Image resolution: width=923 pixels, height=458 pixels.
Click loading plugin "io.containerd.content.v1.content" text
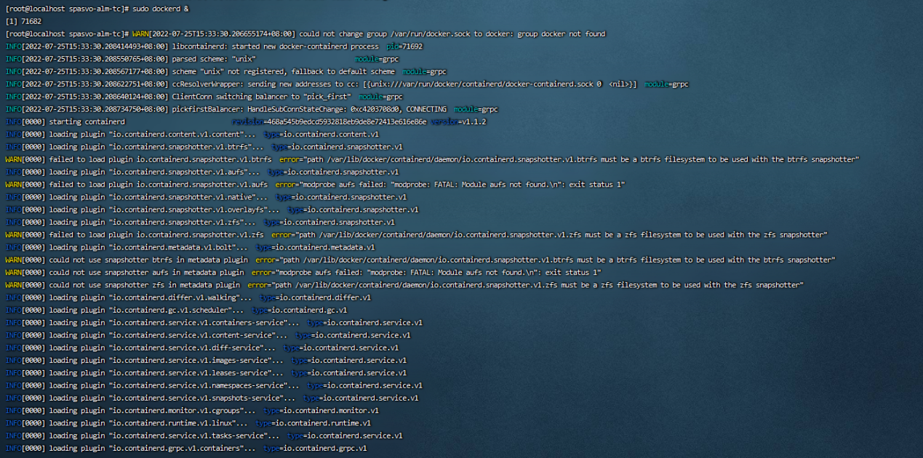[152, 134]
